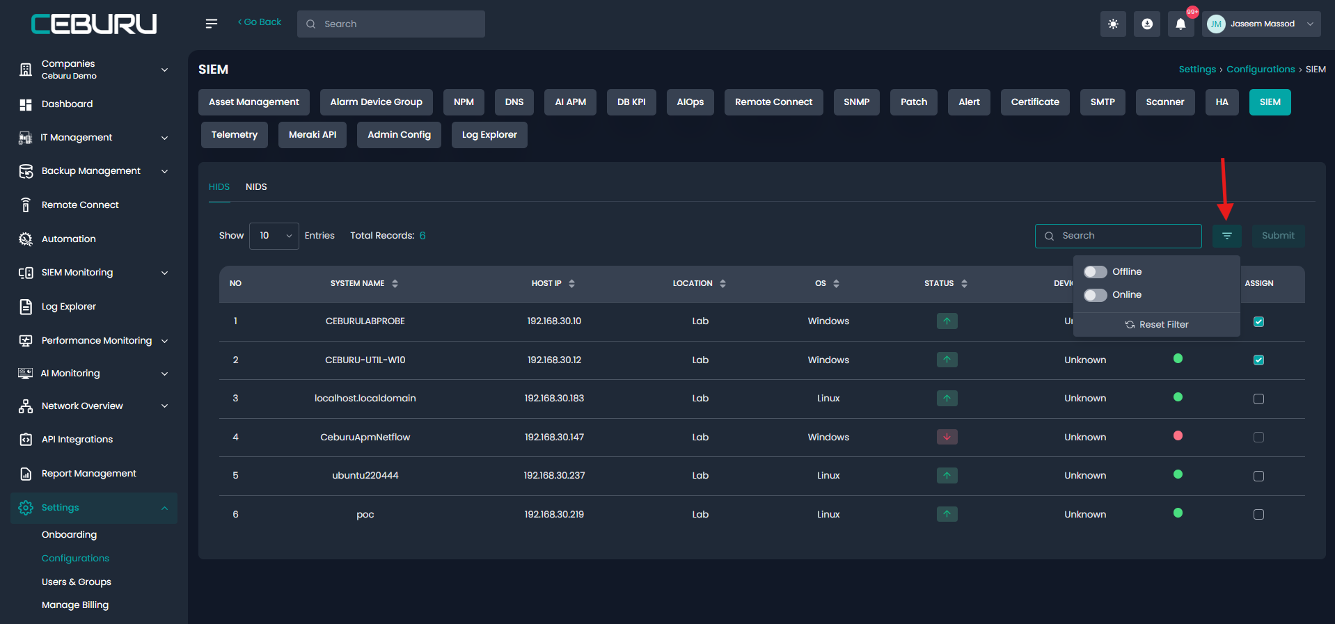Select the HIDS tab
The width and height of the screenshot is (1335, 624).
coord(219,187)
